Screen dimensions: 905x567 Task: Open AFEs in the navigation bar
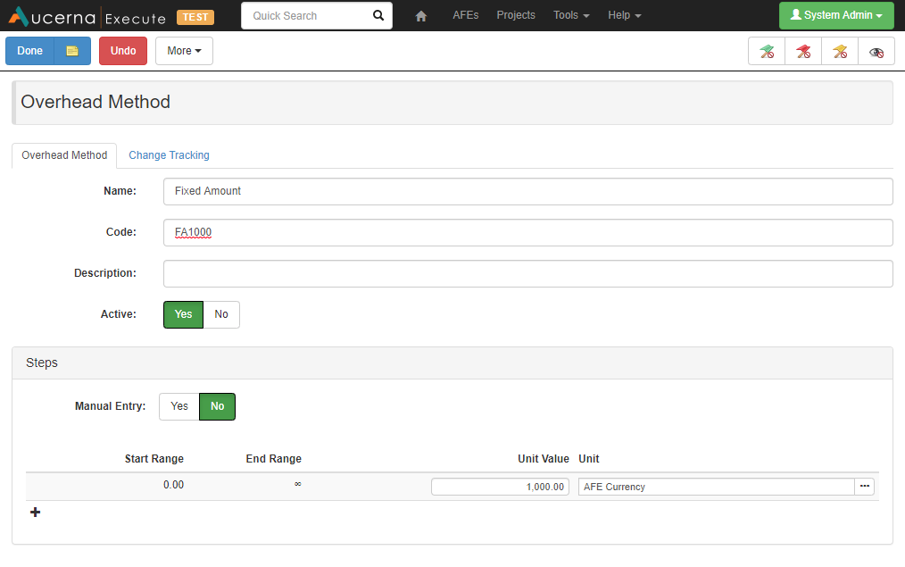[465, 15]
